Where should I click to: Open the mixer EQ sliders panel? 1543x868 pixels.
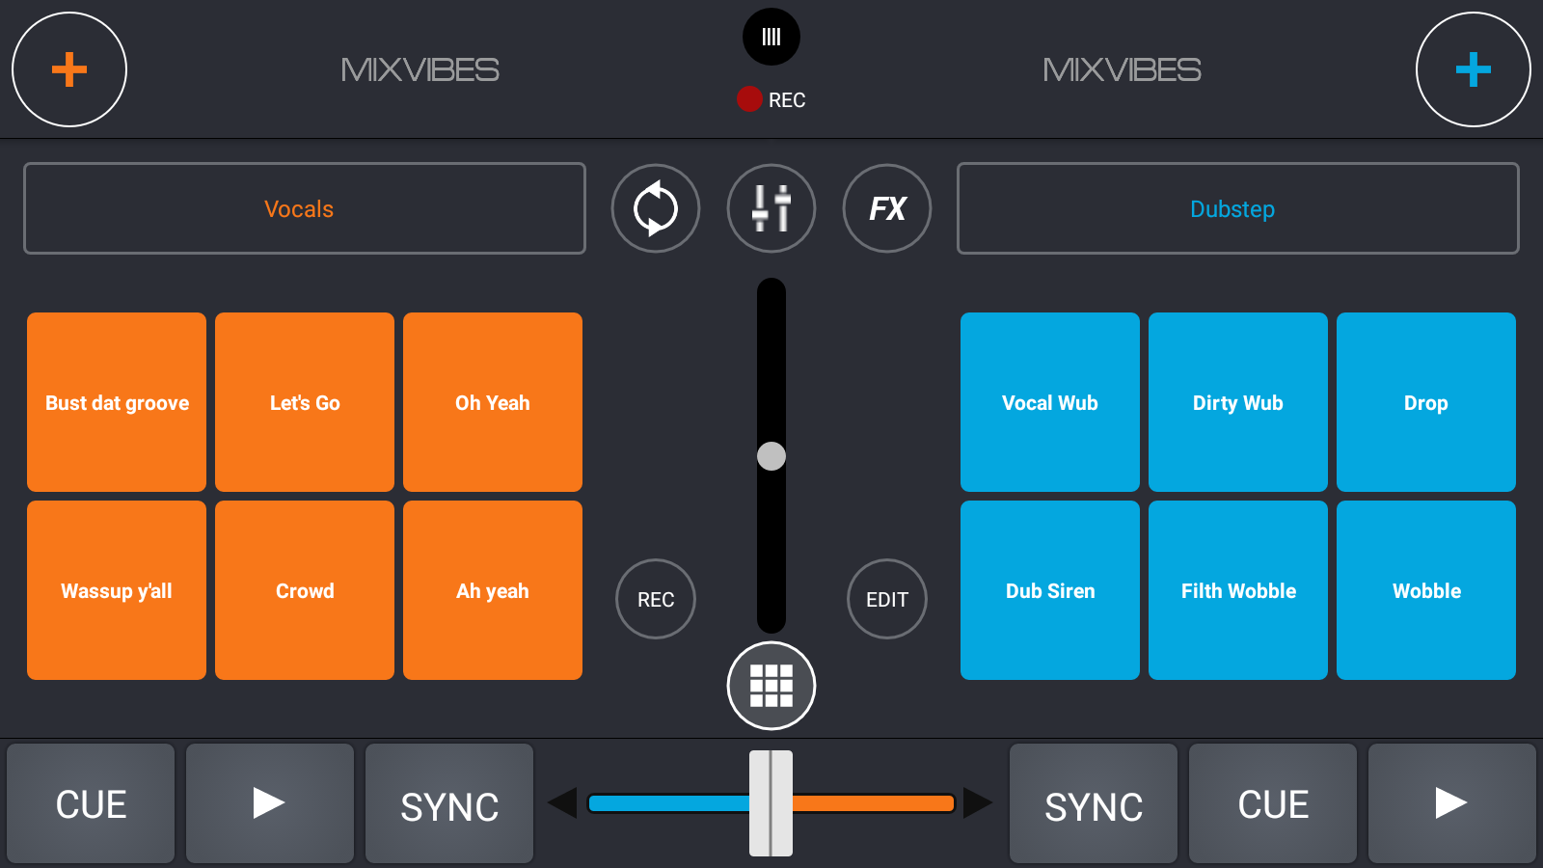pyautogui.click(x=771, y=208)
